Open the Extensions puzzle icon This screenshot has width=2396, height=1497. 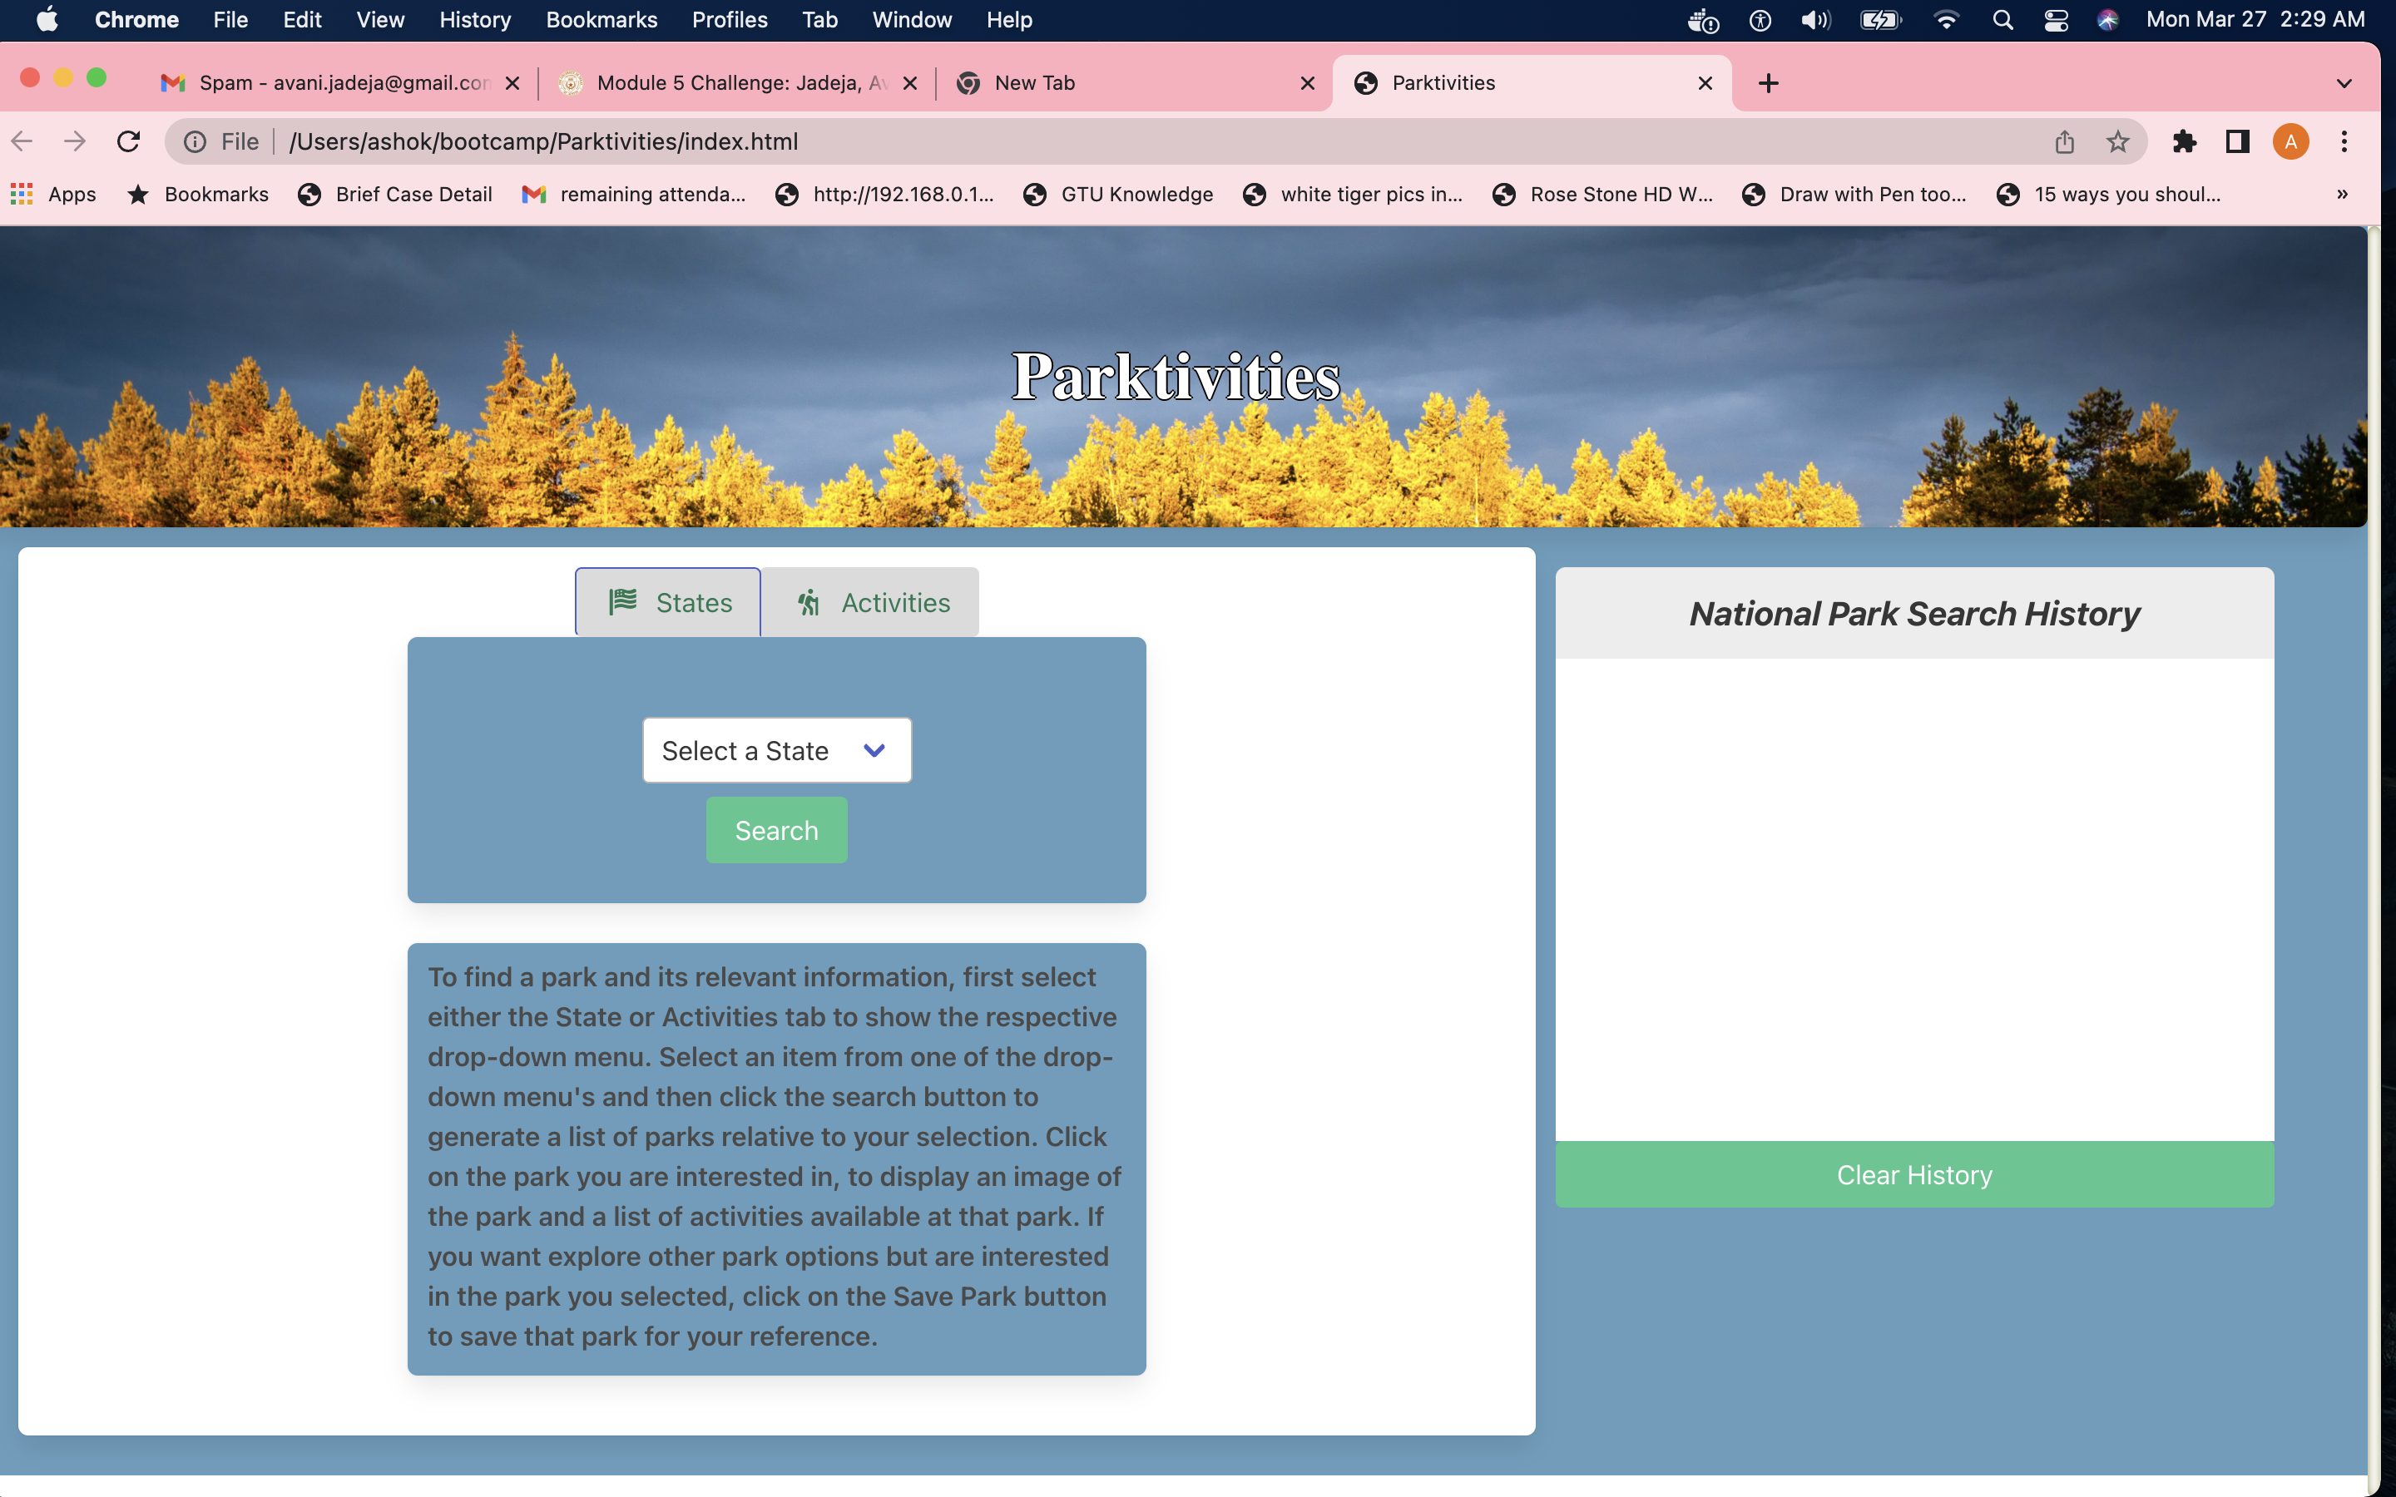pyautogui.click(x=2186, y=141)
